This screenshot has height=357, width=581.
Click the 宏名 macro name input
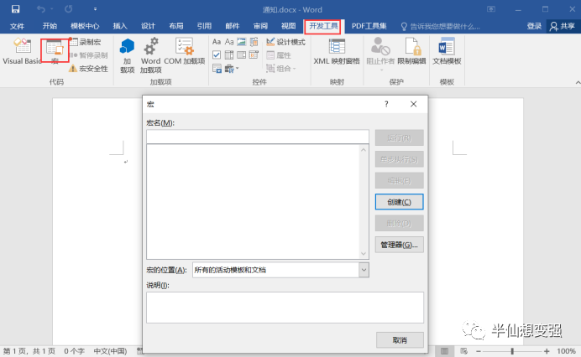[x=258, y=137]
